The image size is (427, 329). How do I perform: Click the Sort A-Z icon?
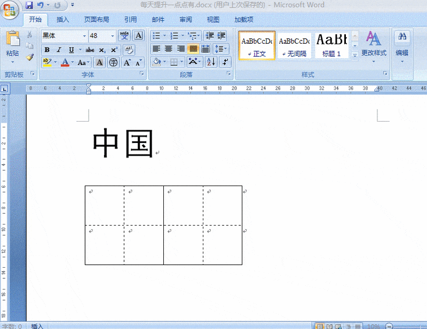(x=211, y=62)
